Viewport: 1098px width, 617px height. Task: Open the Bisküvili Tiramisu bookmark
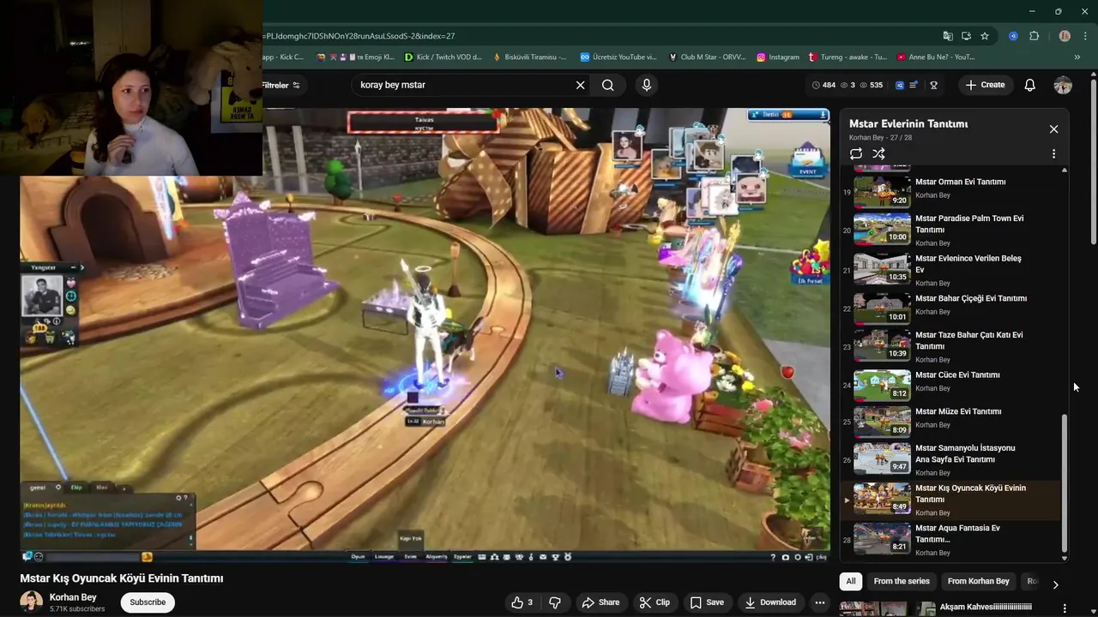point(529,57)
